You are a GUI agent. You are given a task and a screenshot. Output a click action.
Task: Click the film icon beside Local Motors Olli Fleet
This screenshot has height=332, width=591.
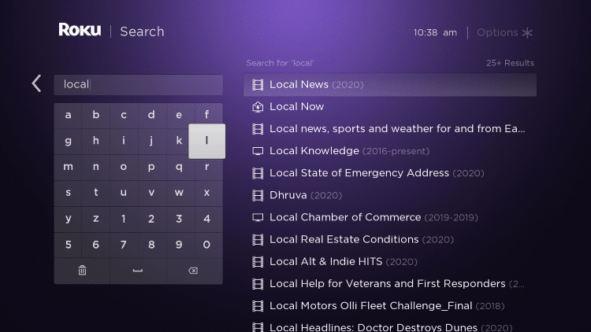tap(258, 306)
